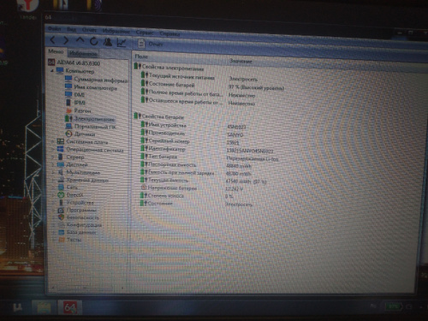The width and height of the screenshot is (428, 321).
Task: Click the Up arrow toolbar icon
Action: click(80, 40)
